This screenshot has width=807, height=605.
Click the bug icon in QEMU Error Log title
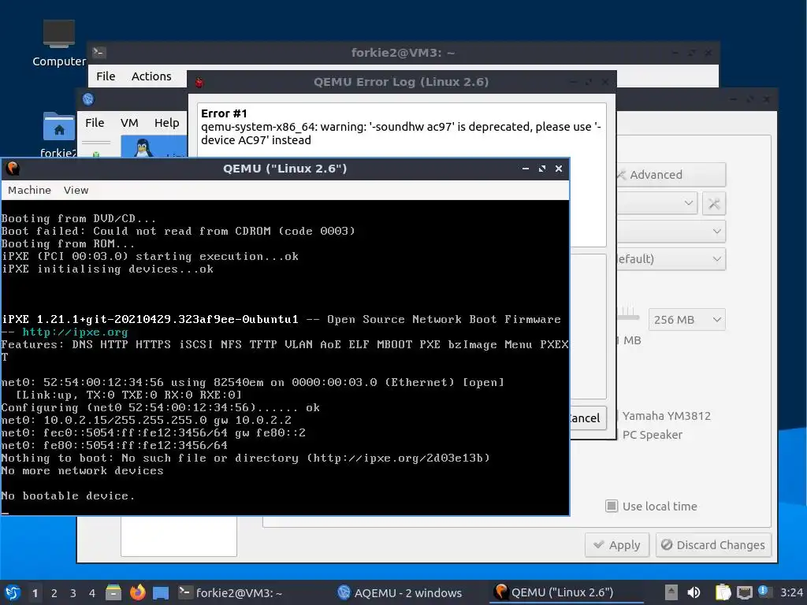point(199,82)
